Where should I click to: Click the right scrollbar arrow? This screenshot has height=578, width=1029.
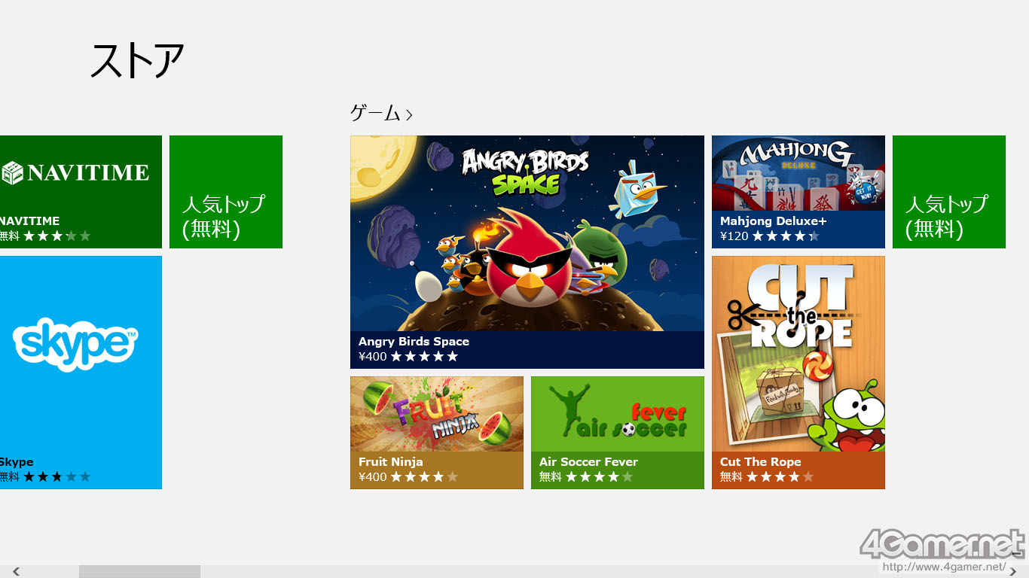1013,572
